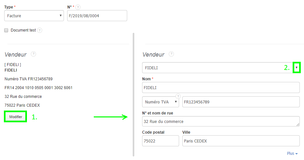Click the Document test label

[23, 30]
